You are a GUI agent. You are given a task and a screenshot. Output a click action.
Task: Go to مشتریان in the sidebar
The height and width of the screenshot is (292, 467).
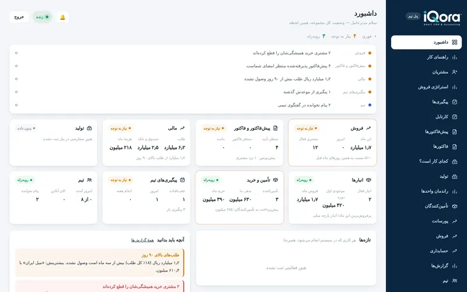[x=426, y=72]
